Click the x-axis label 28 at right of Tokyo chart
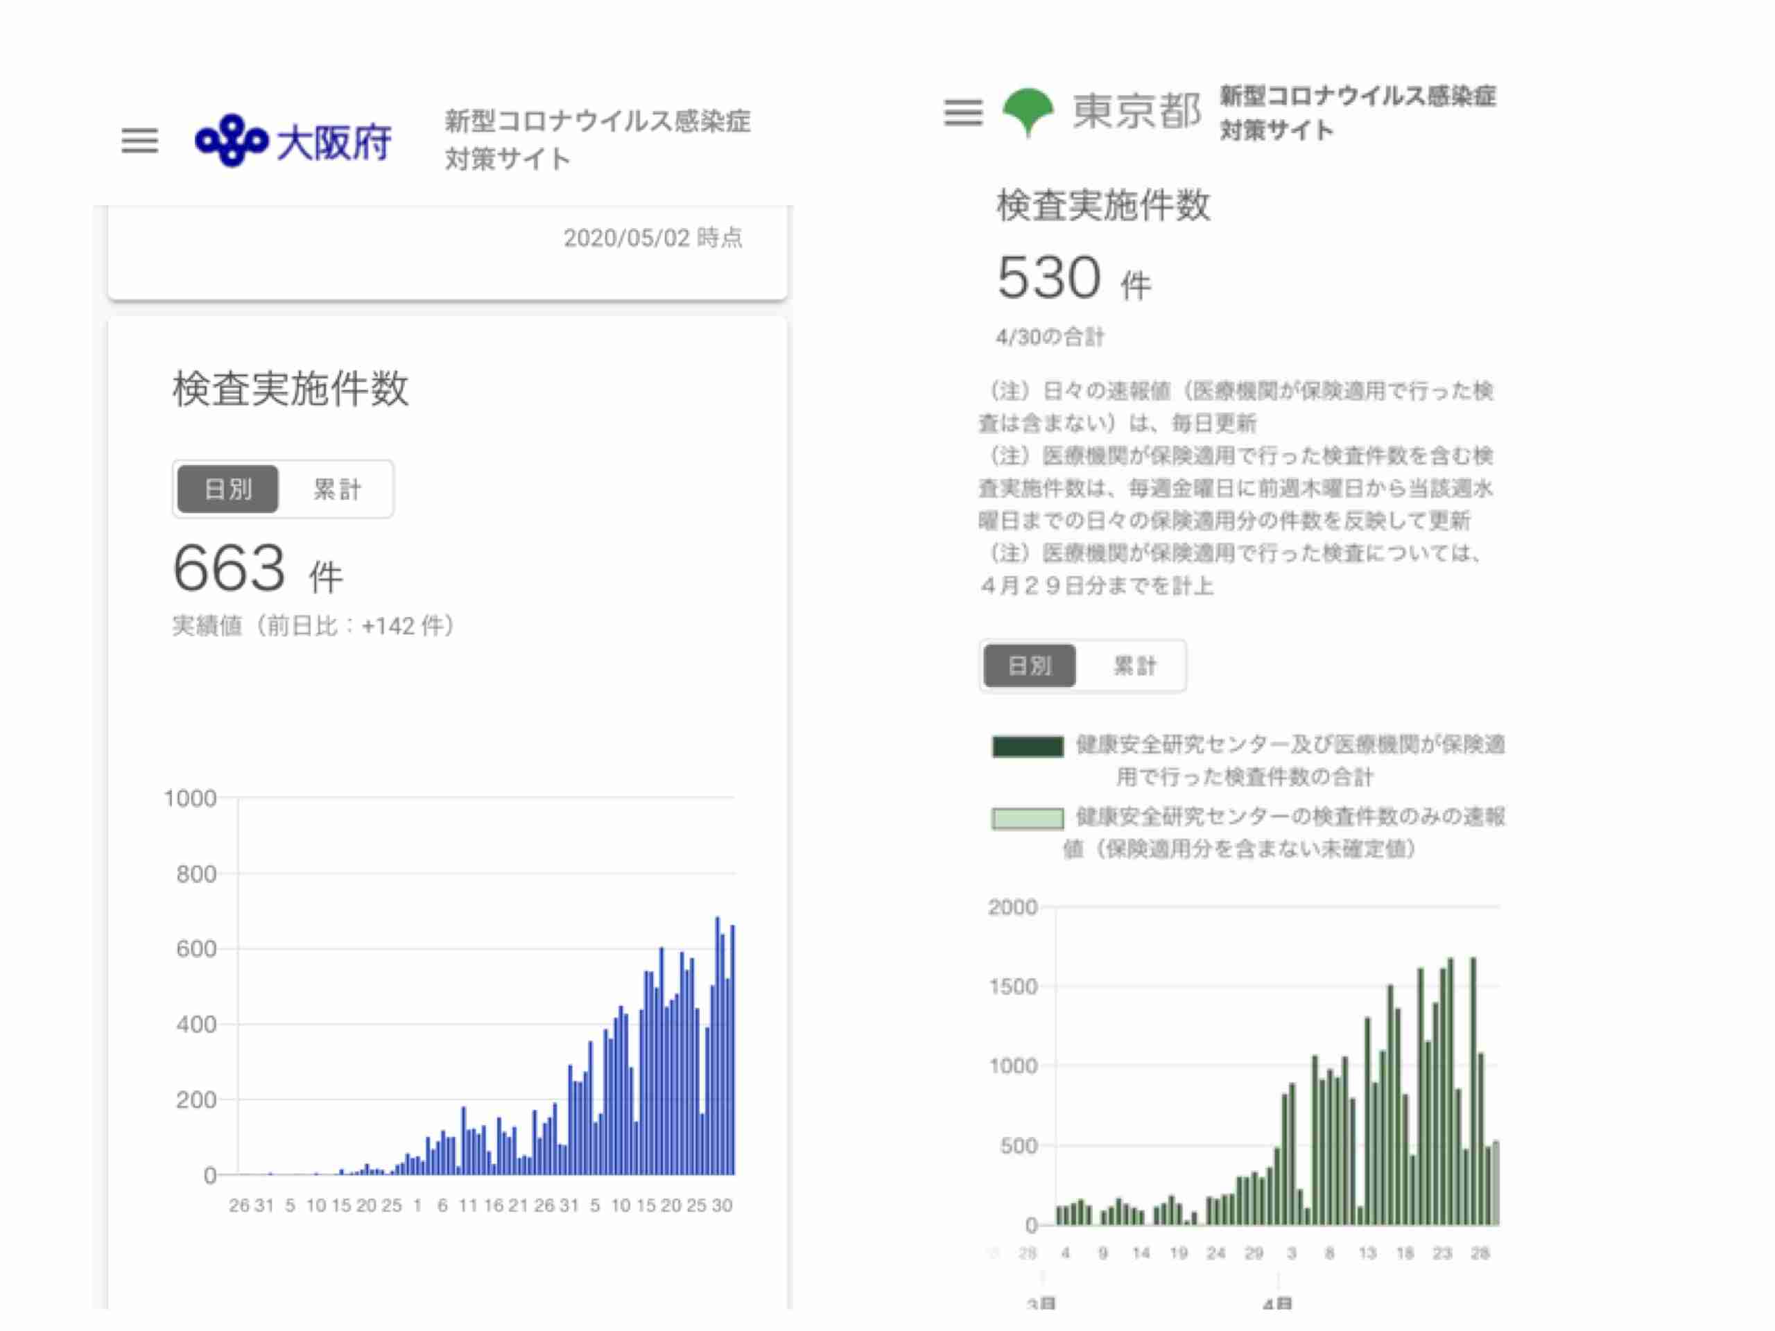The image size is (1775, 1331). pyautogui.click(x=1480, y=1253)
